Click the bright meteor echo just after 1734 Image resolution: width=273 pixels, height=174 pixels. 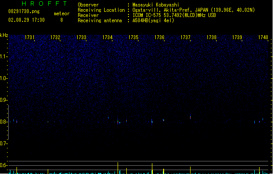click(x=118, y=121)
